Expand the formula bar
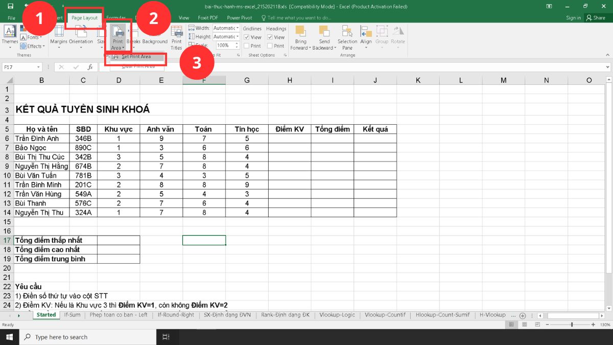This screenshot has width=613, height=345. pos(607,67)
